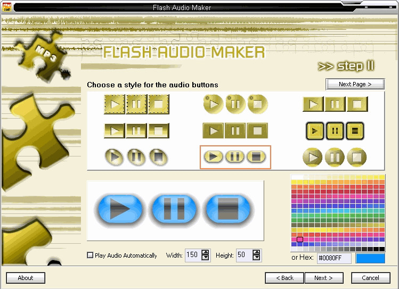Select the round tagged stop button style

(x=257, y=104)
